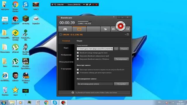Select the video thumbnail beside Skype icon
This screenshot has width=187, height=105.
(x=36, y=6)
